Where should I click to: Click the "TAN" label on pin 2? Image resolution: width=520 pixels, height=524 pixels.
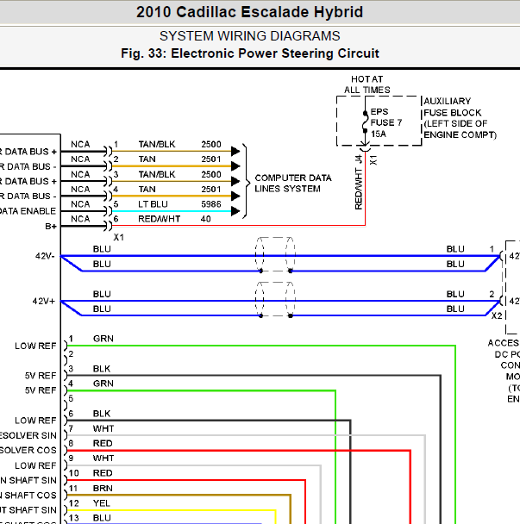click(x=147, y=159)
